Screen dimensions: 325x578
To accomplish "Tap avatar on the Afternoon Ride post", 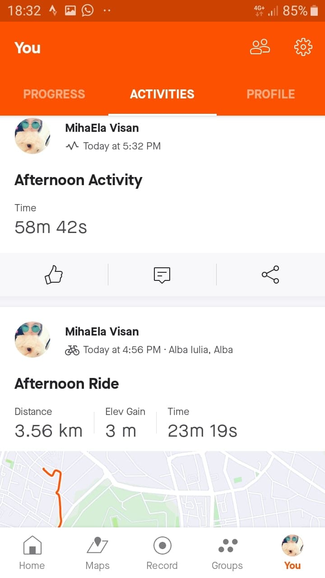I will [x=32, y=340].
